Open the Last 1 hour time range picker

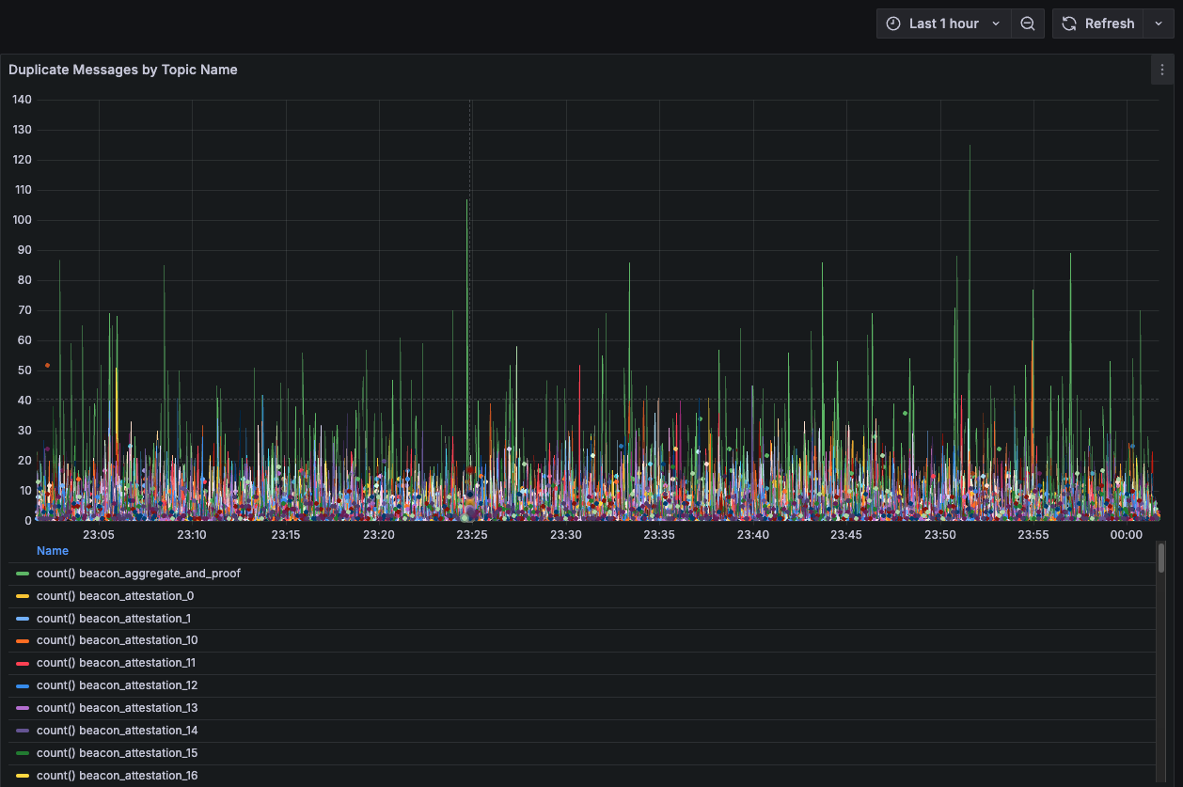pyautogui.click(x=944, y=24)
